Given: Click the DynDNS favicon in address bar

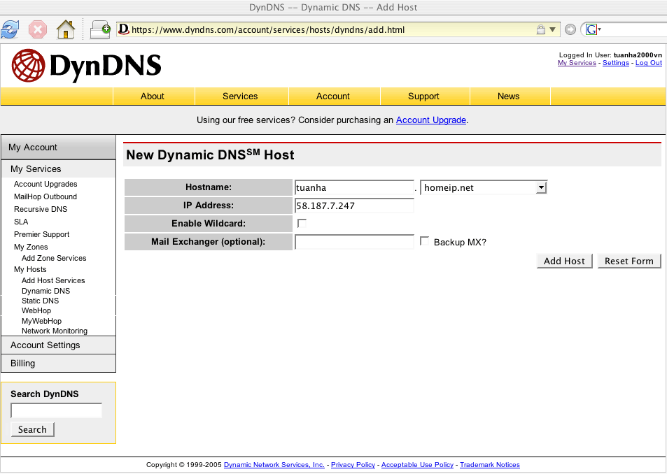Looking at the screenshot, I should click(123, 29).
